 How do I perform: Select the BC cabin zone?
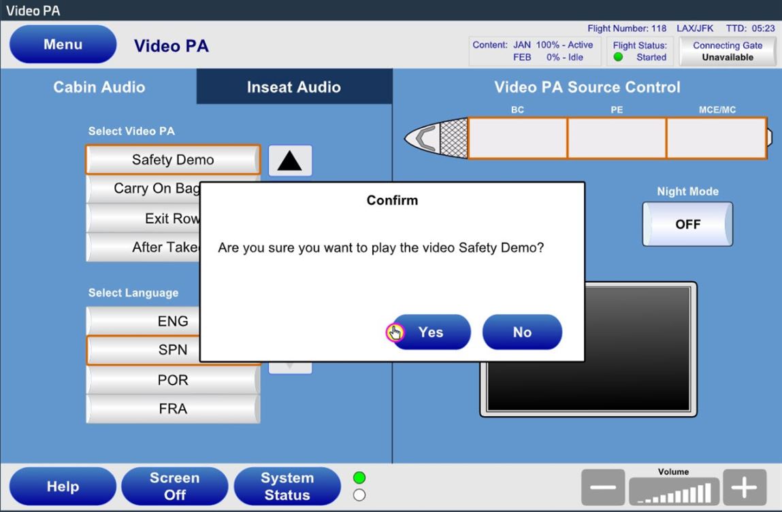click(x=517, y=138)
